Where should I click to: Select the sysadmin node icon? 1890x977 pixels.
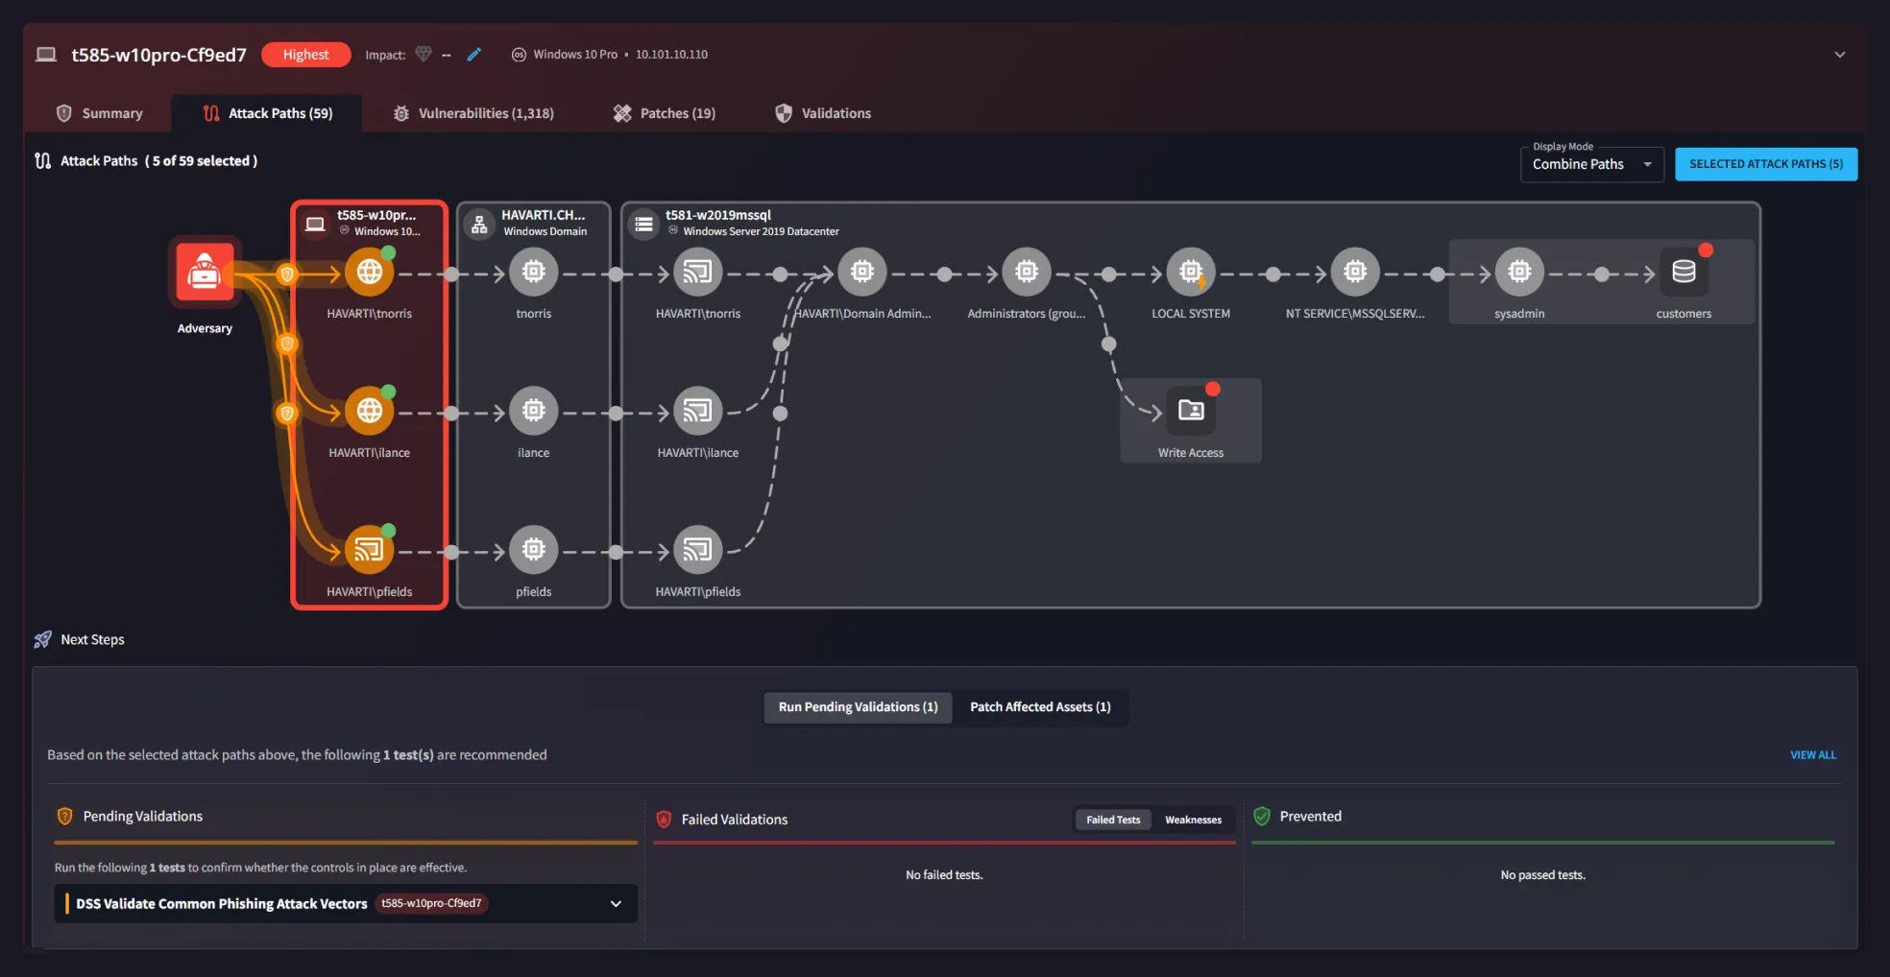coord(1518,273)
